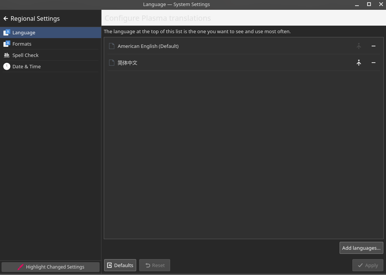Image resolution: width=386 pixels, height=275 pixels.
Task: Toggle Highlight Changed Settings
Action: click(x=51, y=267)
